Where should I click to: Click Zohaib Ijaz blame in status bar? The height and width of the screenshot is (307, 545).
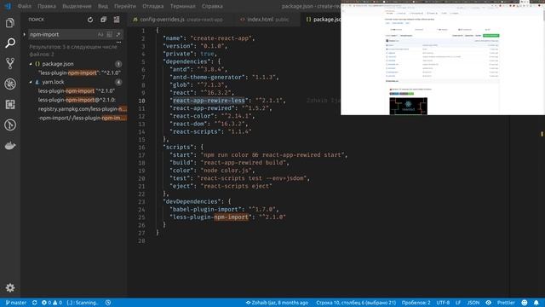click(x=277, y=303)
